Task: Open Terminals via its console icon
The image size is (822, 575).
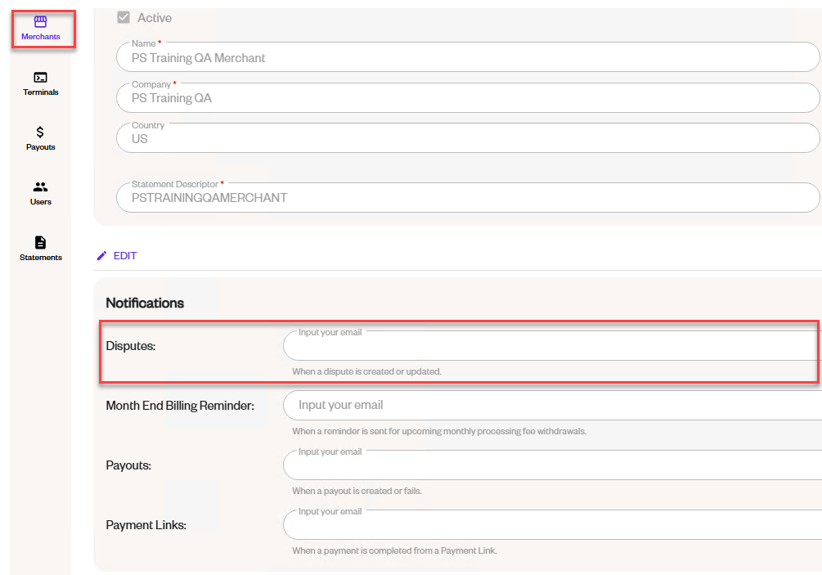Action: [x=40, y=78]
